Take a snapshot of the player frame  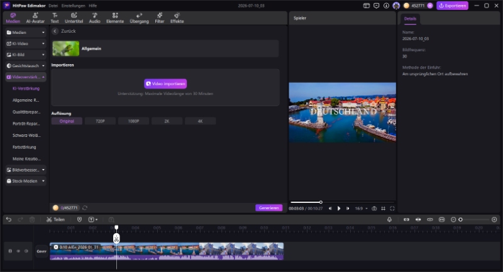(374, 209)
